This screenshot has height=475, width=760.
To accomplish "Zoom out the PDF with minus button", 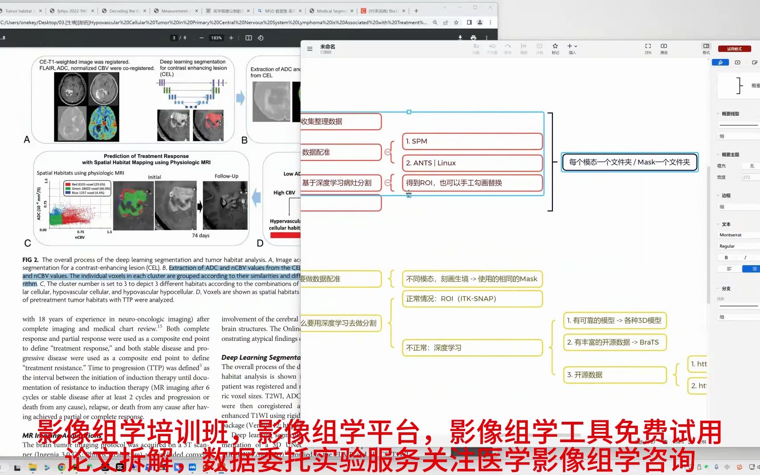I will pyautogui.click(x=201, y=38).
